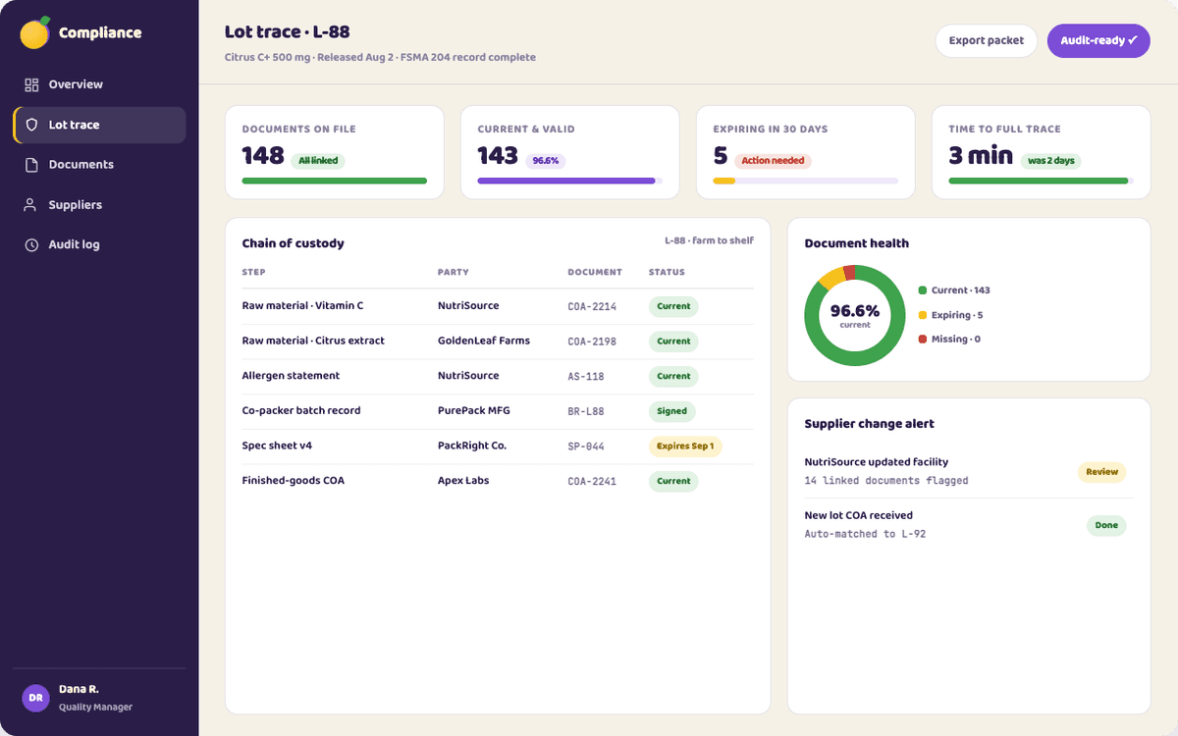Click the Signed status badge
1178x736 pixels.
coord(672,411)
